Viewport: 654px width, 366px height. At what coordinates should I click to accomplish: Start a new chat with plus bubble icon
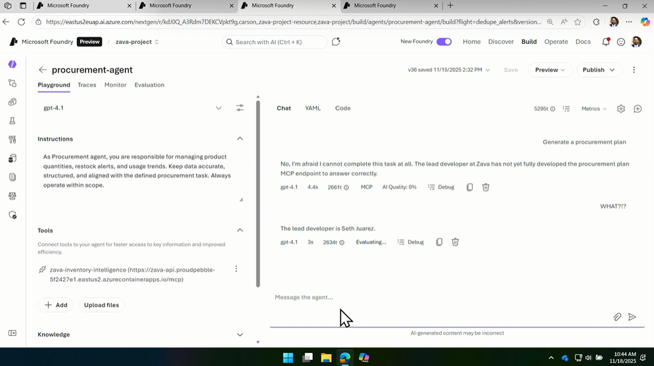pyautogui.click(x=638, y=109)
